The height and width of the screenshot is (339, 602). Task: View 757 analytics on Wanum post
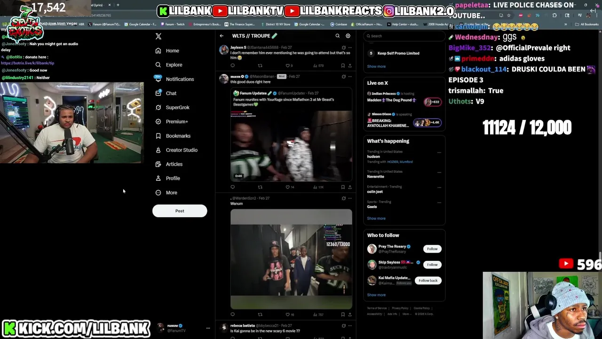(x=319, y=315)
